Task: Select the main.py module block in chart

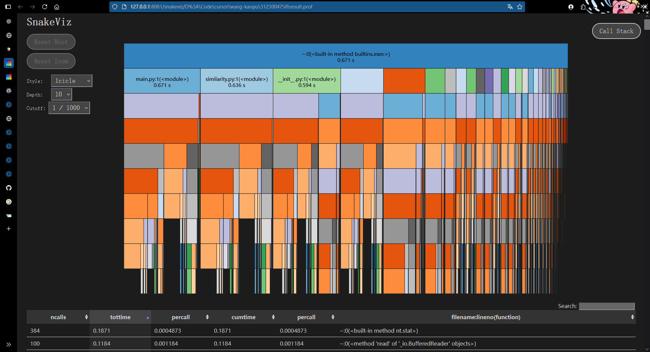Action: 162,81
